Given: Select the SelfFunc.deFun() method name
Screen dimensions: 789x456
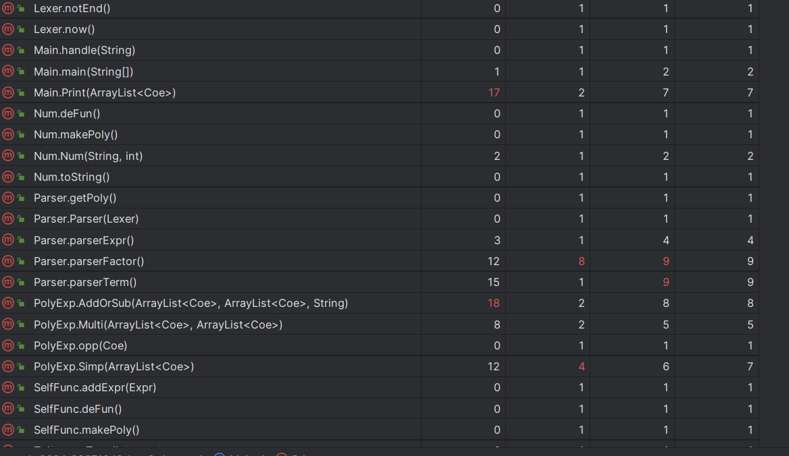Looking at the screenshot, I should pos(78,409).
